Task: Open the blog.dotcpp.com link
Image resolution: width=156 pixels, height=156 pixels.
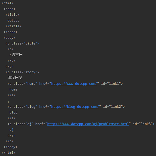Action: pos(75,106)
